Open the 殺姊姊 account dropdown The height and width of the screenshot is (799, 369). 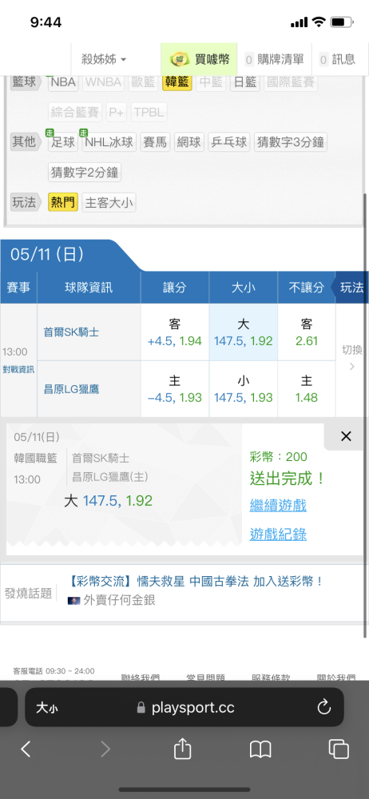click(104, 59)
